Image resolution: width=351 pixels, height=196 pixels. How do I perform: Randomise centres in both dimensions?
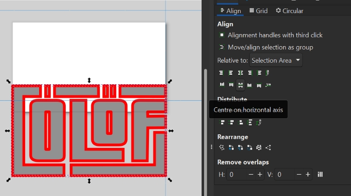259,147
